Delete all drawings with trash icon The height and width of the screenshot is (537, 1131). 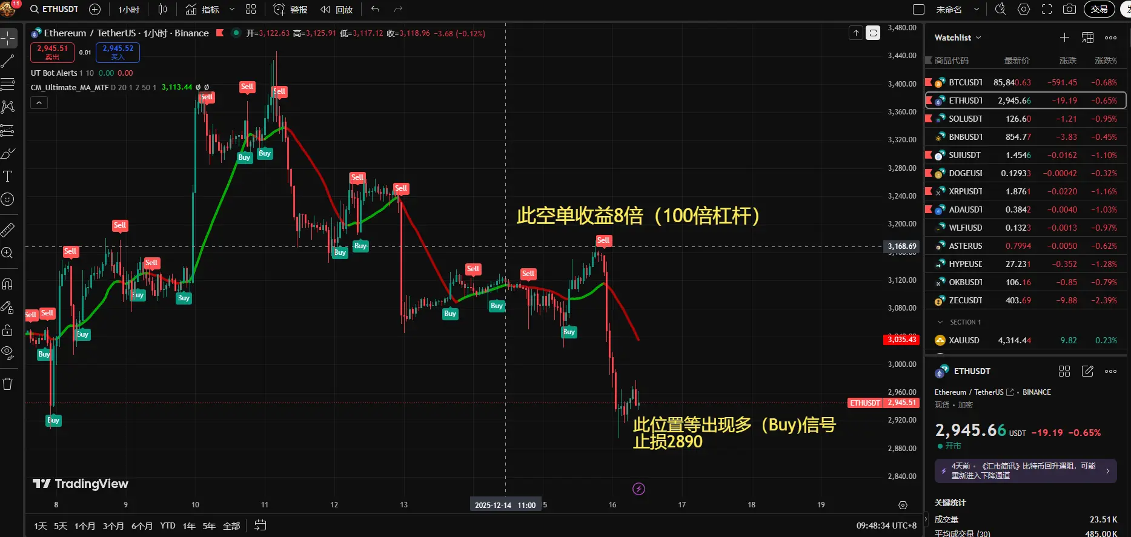click(x=8, y=384)
